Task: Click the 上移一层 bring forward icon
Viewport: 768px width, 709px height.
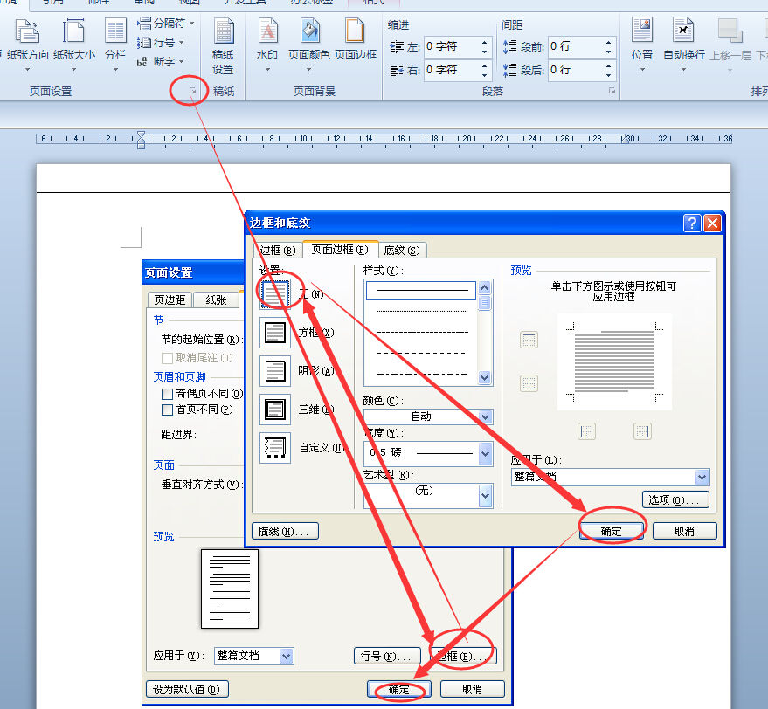Action: [x=730, y=45]
